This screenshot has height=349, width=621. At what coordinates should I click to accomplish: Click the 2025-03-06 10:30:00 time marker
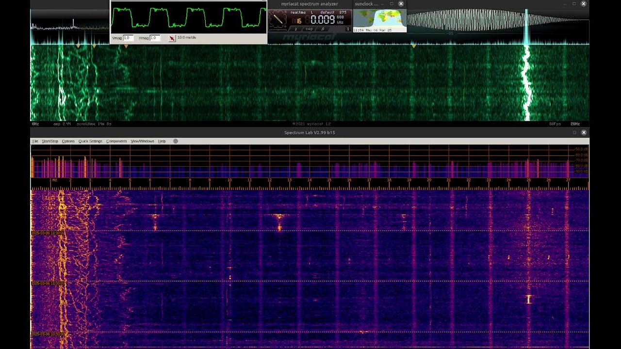tap(48, 333)
